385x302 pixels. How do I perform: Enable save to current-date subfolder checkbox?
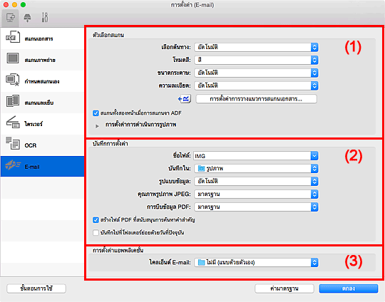[x=96, y=233]
